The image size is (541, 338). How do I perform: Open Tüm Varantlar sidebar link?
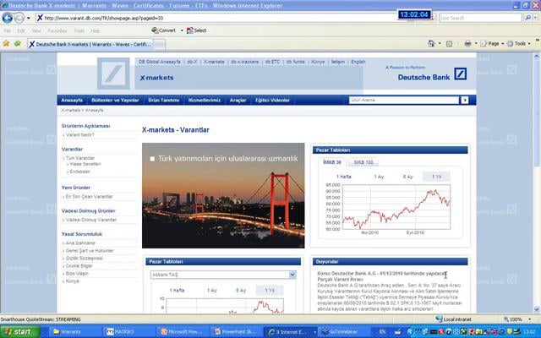[80, 158]
